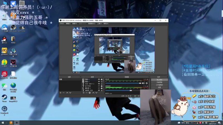
Task: Toggle visibility of the 图像 4 source
Action: pos(99,81)
